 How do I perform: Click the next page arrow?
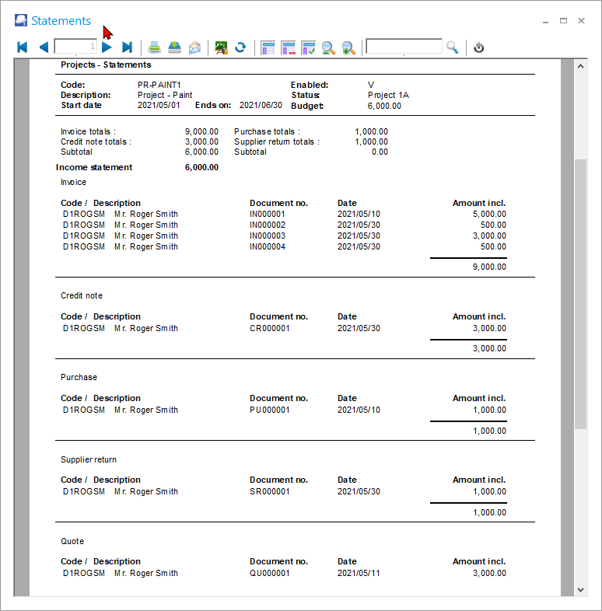pyautogui.click(x=107, y=47)
